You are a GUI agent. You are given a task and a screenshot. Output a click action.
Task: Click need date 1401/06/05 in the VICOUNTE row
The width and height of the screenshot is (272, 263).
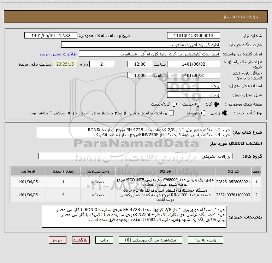(x=28, y=182)
